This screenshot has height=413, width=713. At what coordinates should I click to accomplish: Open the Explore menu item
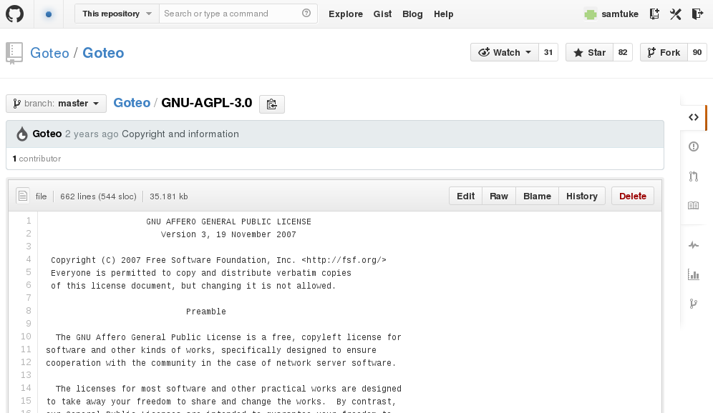tap(346, 14)
